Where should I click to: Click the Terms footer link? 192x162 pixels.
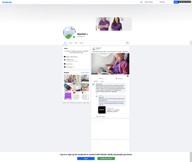point(68,103)
